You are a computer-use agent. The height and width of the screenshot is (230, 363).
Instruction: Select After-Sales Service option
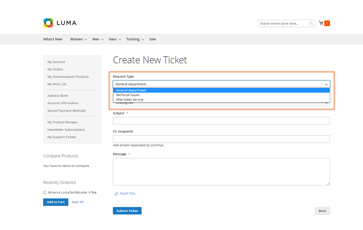[221, 100]
